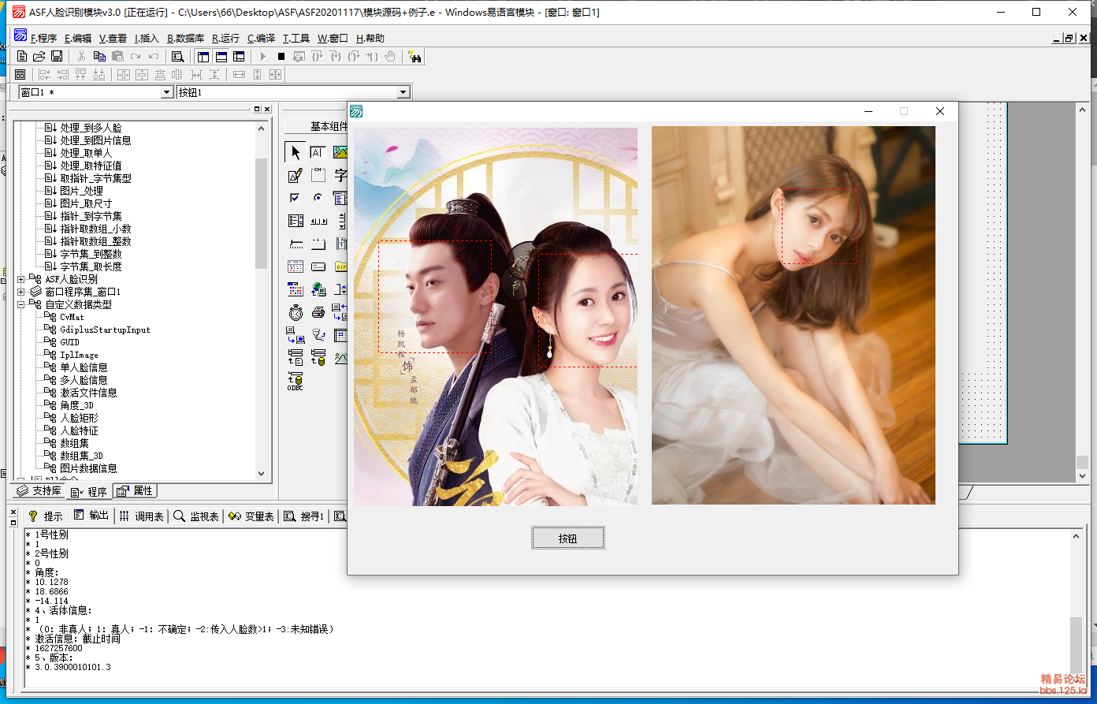Toggle the third panel layout view button
Image resolution: width=1097 pixels, height=704 pixels.
[238, 56]
